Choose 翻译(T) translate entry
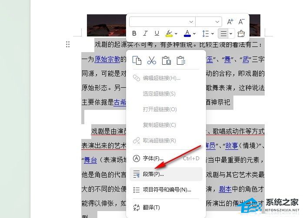Image resolution: width=306 pixels, height=218 pixels. click(x=166, y=207)
